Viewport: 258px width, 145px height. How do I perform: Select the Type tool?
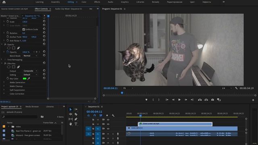point(76,124)
